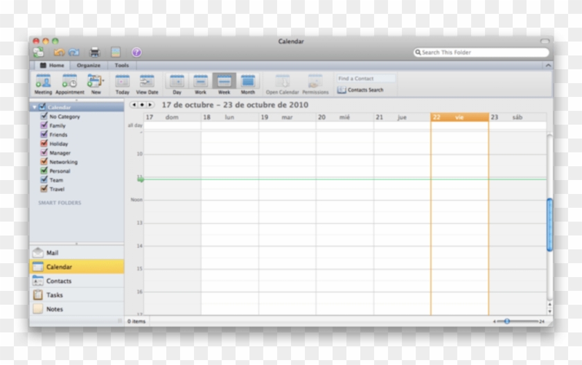
Task: Click the center dot between week arrows
Action: pyautogui.click(x=142, y=105)
